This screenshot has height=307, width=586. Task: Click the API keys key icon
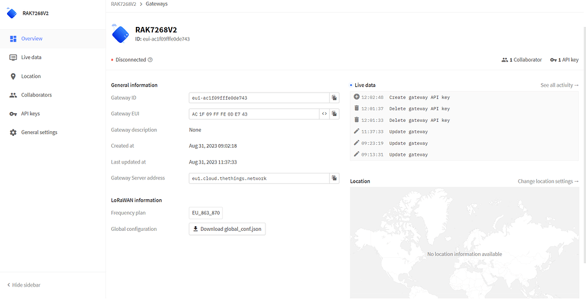13,114
